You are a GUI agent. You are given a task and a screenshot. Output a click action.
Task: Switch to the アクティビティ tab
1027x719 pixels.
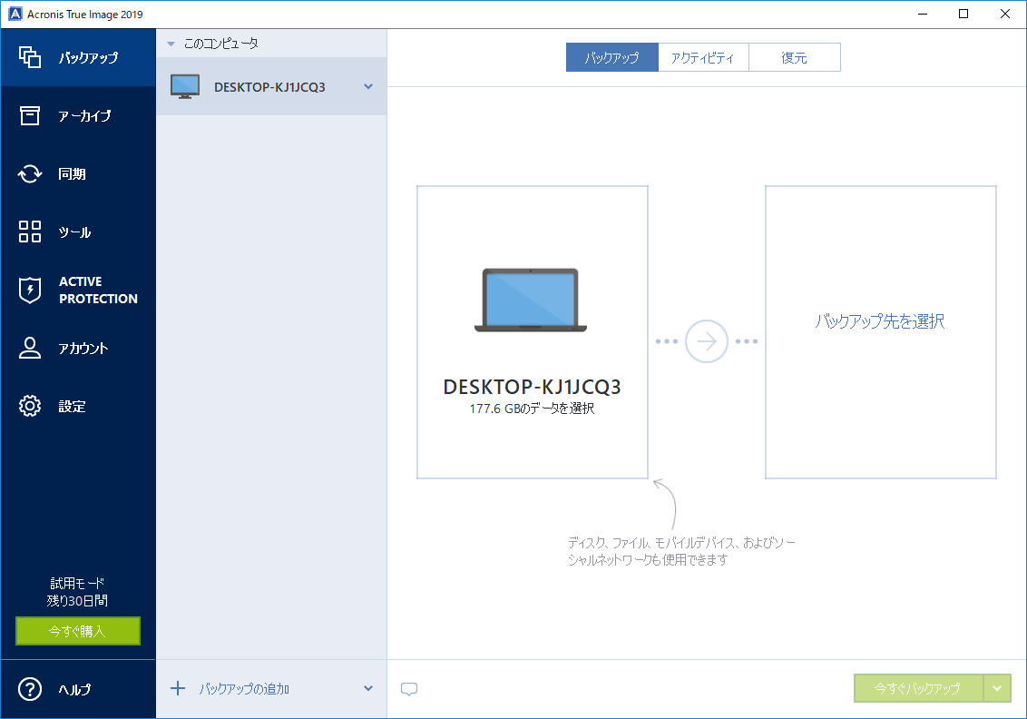click(703, 56)
